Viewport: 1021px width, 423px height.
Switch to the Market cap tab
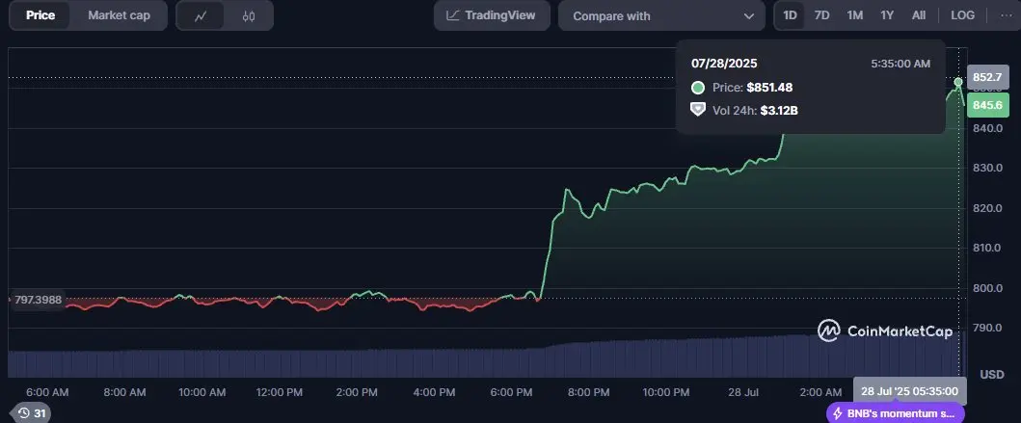point(119,15)
